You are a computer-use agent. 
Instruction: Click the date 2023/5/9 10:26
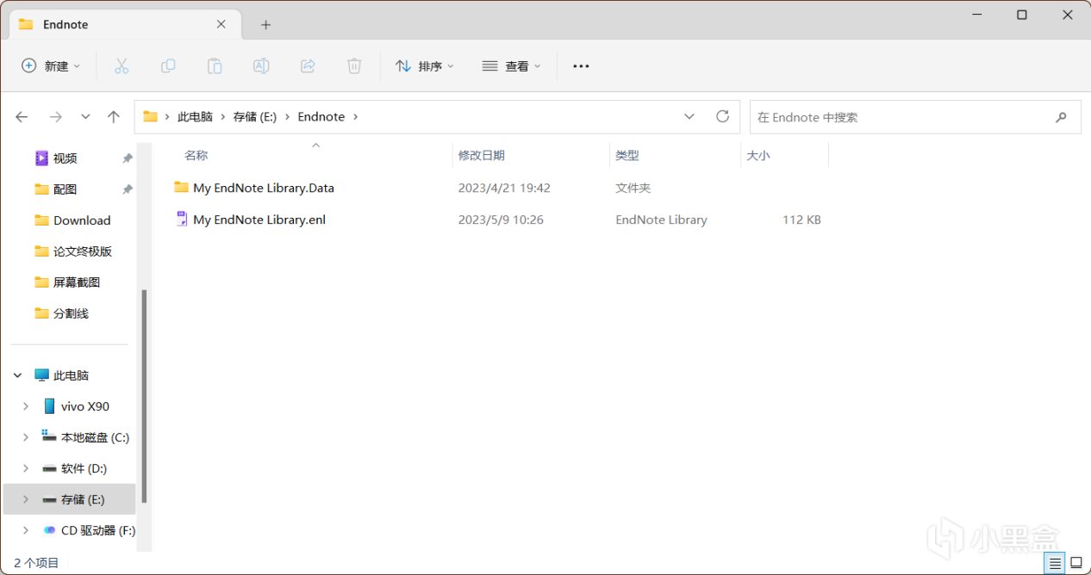[x=501, y=219]
